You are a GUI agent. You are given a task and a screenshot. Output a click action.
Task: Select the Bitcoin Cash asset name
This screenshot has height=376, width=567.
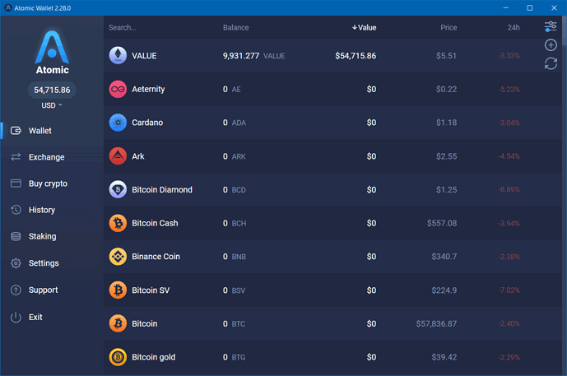155,223
